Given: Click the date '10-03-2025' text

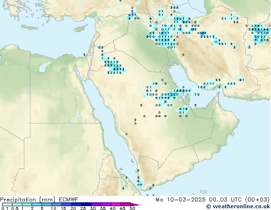Looking at the screenshot, I should coord(186,200).
